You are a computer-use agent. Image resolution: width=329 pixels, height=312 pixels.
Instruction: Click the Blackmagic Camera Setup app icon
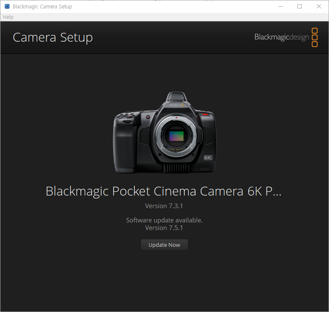(x=7, y=6)
